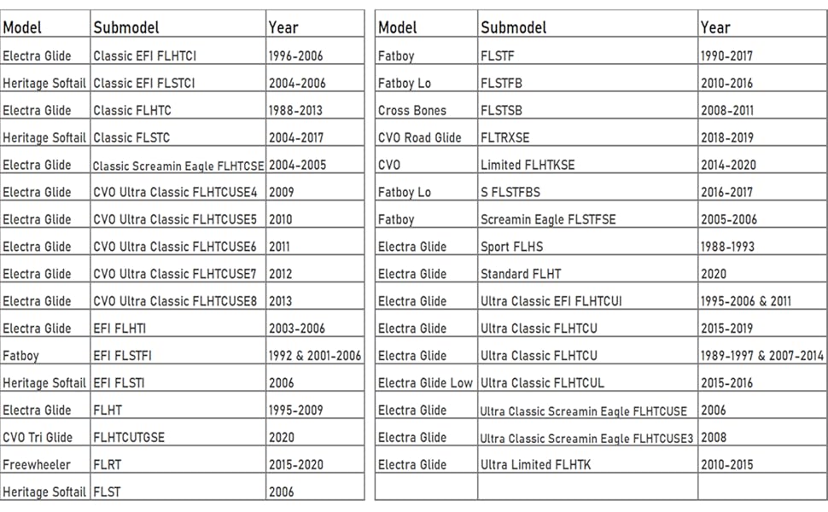Select the CVO Ultra Classic FLHTCUSE4 cell

(175, 193)
